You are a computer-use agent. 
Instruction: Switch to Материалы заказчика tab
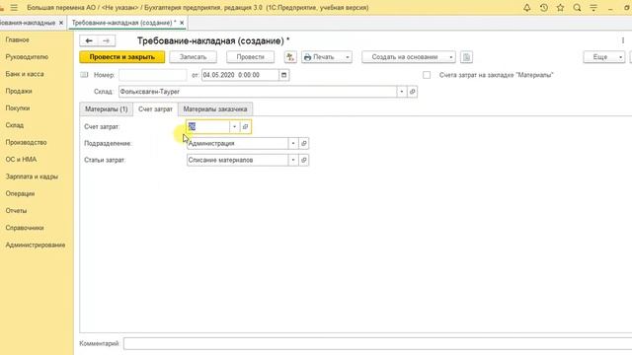coord(215,109)
